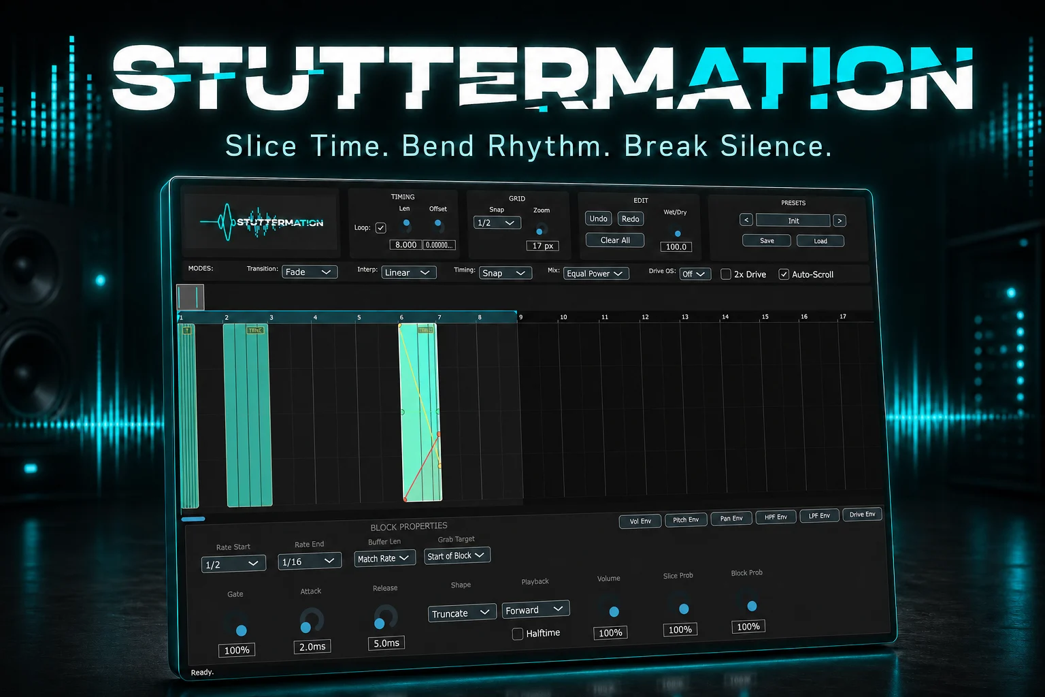The width and height of the screenshot is (1045, 697).
Task: Open the Interp dropdown showing Linear
Action: pos(409,273)
